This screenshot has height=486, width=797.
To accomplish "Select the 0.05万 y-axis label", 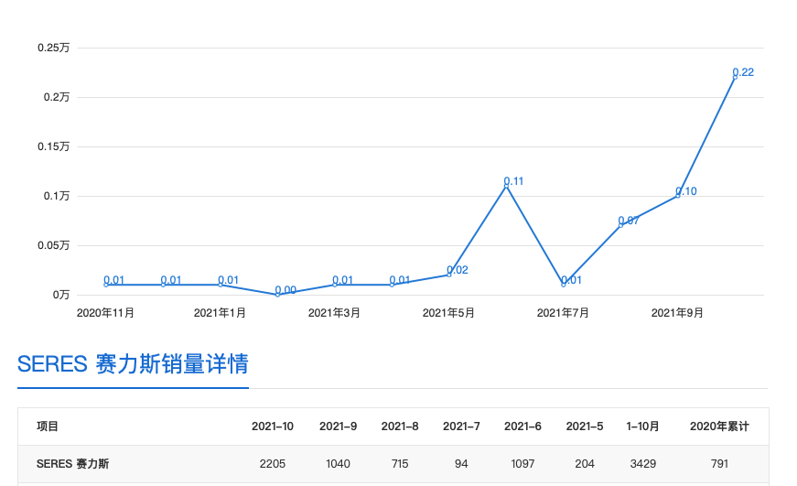I will click(53, 245).
